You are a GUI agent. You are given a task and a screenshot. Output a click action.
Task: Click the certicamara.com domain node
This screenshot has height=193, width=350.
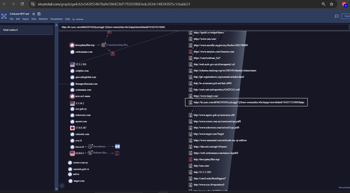(73, 52)
